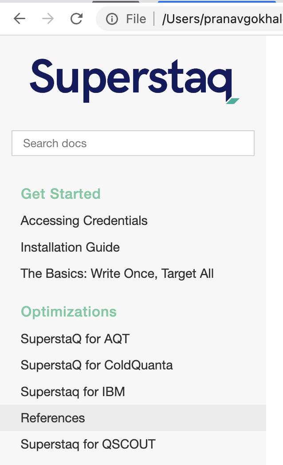Reload the current page
283x465 pixels.
pos(75,19)
